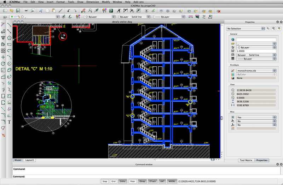Screen dimensions: 283x185
Task: Toggle Snap mode in status bar
Action: [x=105, y=181]
